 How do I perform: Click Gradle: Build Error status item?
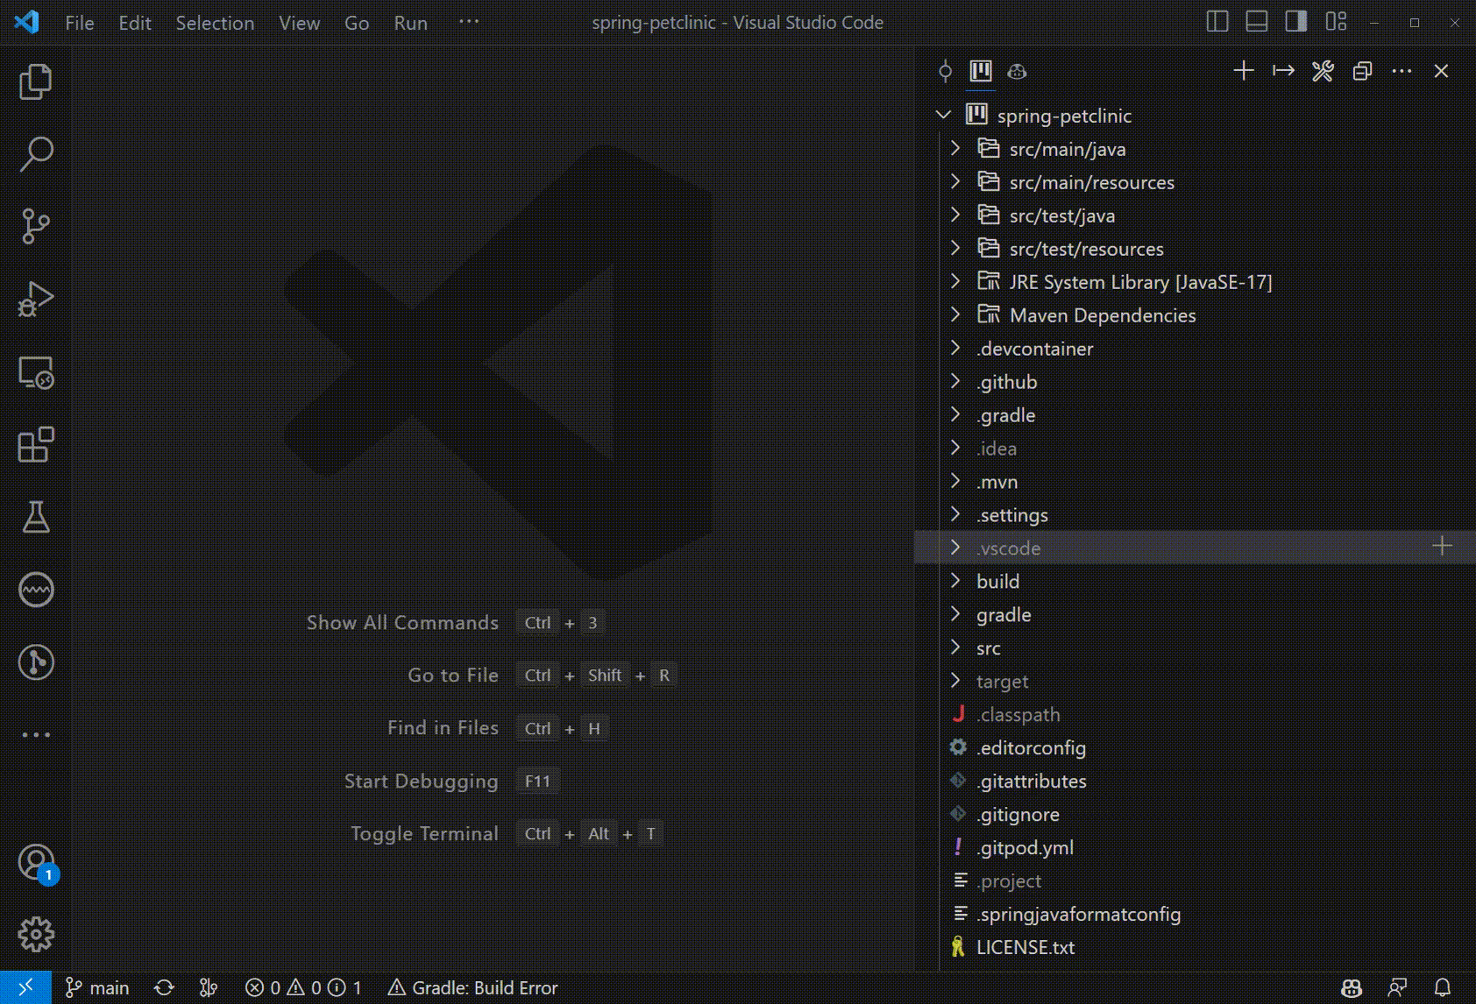472,988
